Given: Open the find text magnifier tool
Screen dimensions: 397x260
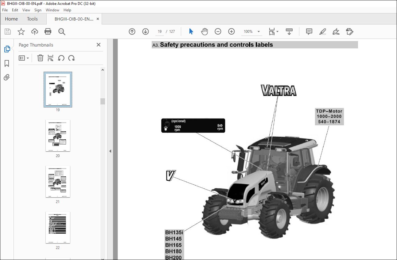Looking at the screenshot, I should pos(62,32).
